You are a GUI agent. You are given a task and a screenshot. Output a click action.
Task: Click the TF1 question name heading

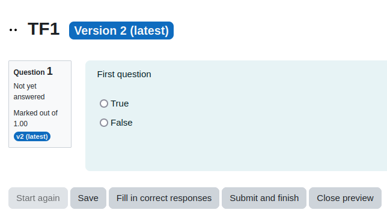[43, 29]
